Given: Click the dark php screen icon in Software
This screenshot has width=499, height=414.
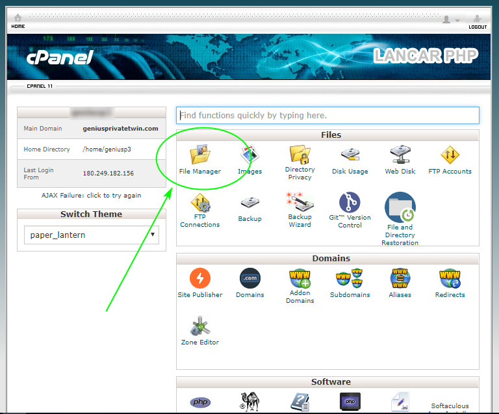Looking at the screenshot, I should pos(350,402).
